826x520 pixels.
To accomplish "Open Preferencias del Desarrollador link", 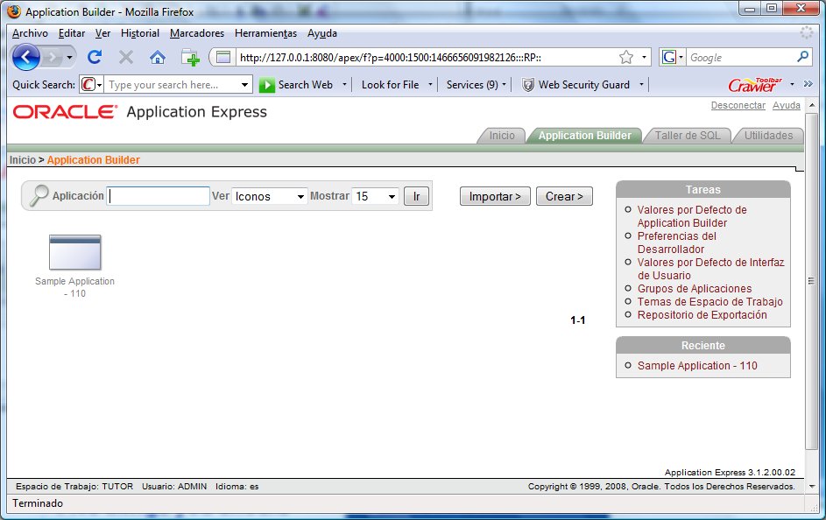I will [x=677, y=242].
